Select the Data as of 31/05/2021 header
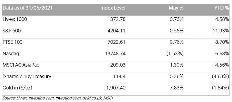Image resolution: width=232 pixels, height=102 pixels. click(x=28, y=8)
